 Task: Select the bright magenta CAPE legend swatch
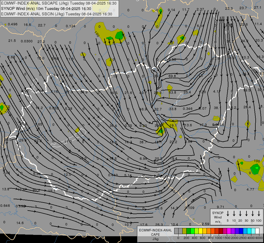pyautogui.click(x=229, y=231)
